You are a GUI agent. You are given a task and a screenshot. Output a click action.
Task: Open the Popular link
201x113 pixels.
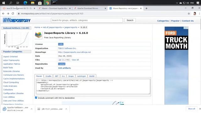(x=175, y=21)
